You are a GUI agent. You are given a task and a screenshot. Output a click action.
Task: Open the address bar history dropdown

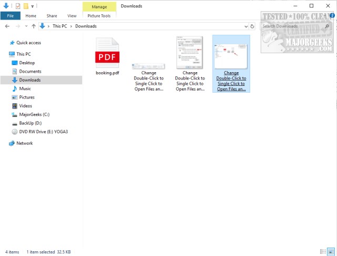click(x=246, y=26)
